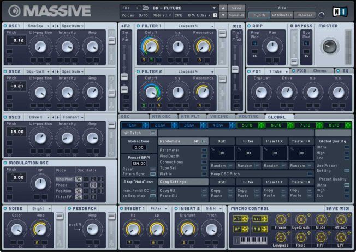Click the CPU overload exclamation icon

click(215, 15)
